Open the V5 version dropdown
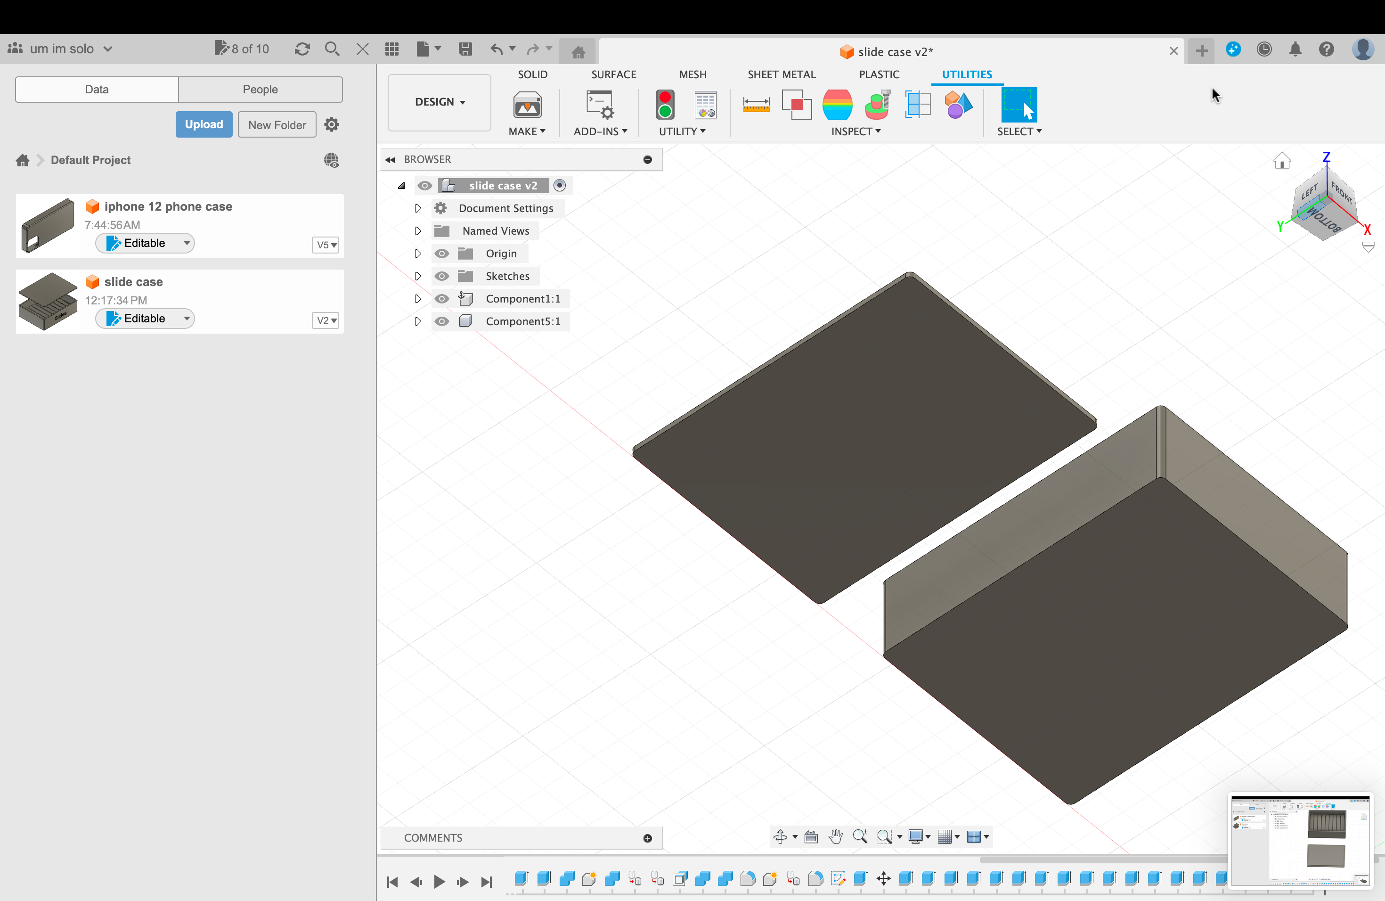Viewport: 1385px width, 901px height. (x=326, y=245)
